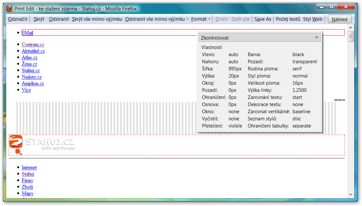Maximize the Firefox window
Screen dimensions: 362x206
(x=332, y=7)
